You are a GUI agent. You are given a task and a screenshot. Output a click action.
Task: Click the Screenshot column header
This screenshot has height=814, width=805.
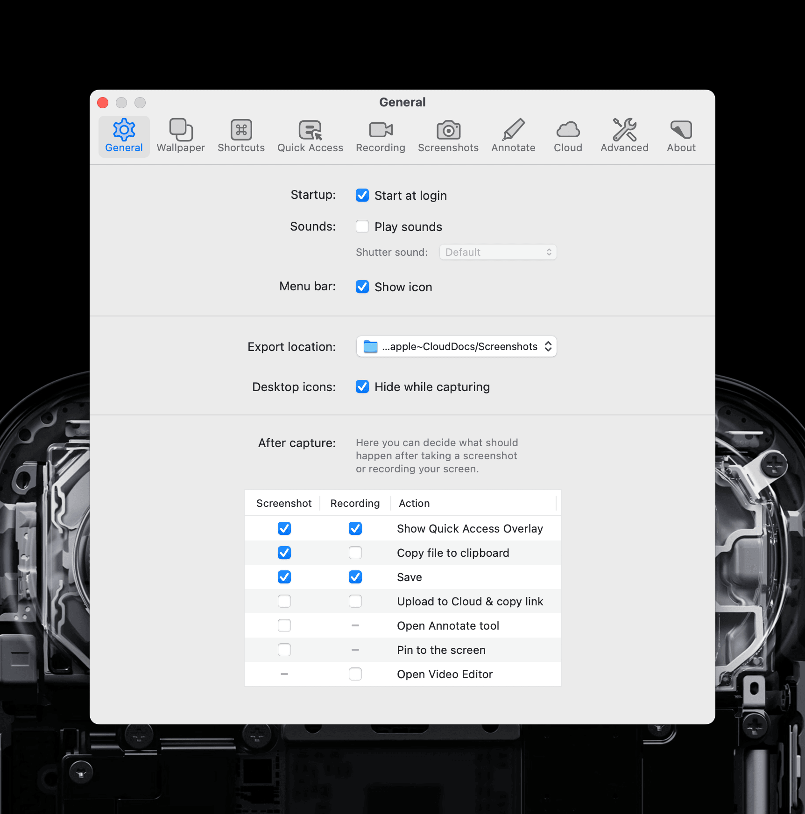coord(284,503)
